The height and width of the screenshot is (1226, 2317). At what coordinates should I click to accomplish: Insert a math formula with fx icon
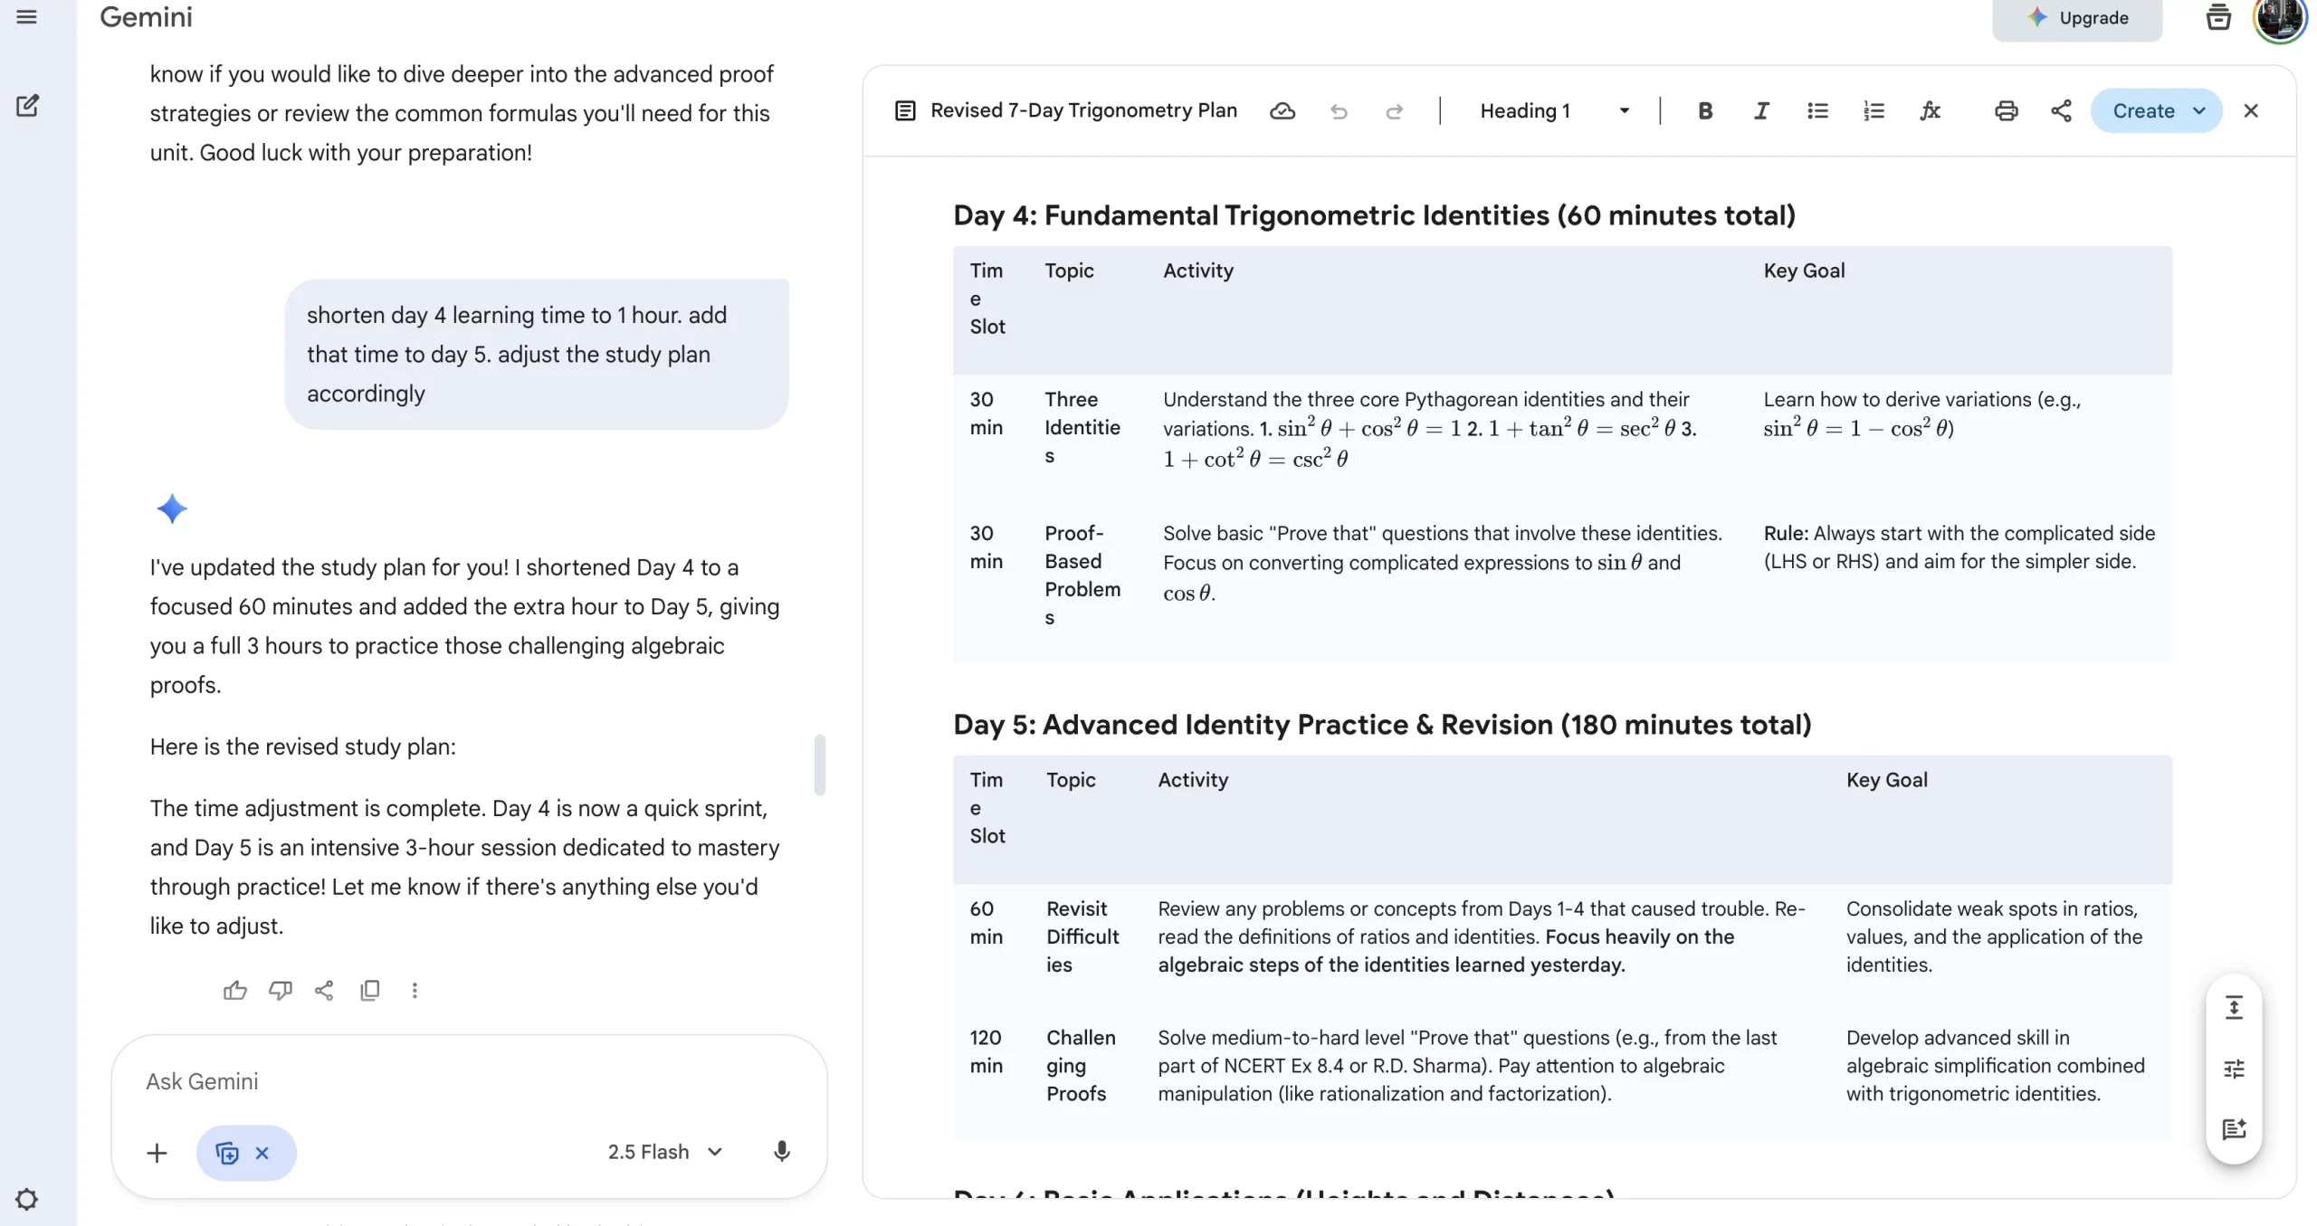tap(1930, 110)
